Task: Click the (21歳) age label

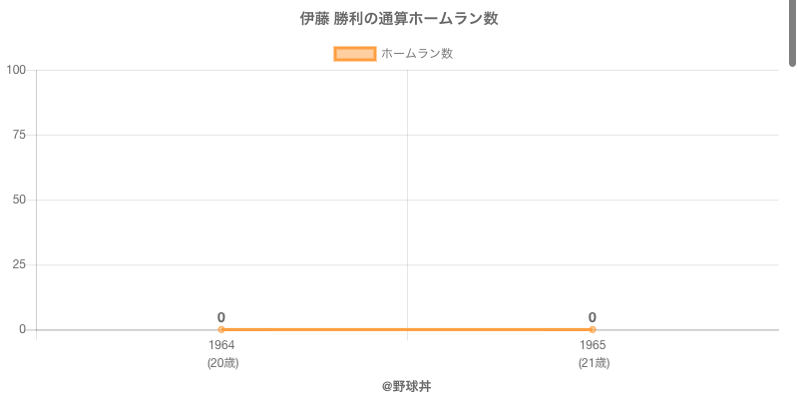Action: [594, 363]
